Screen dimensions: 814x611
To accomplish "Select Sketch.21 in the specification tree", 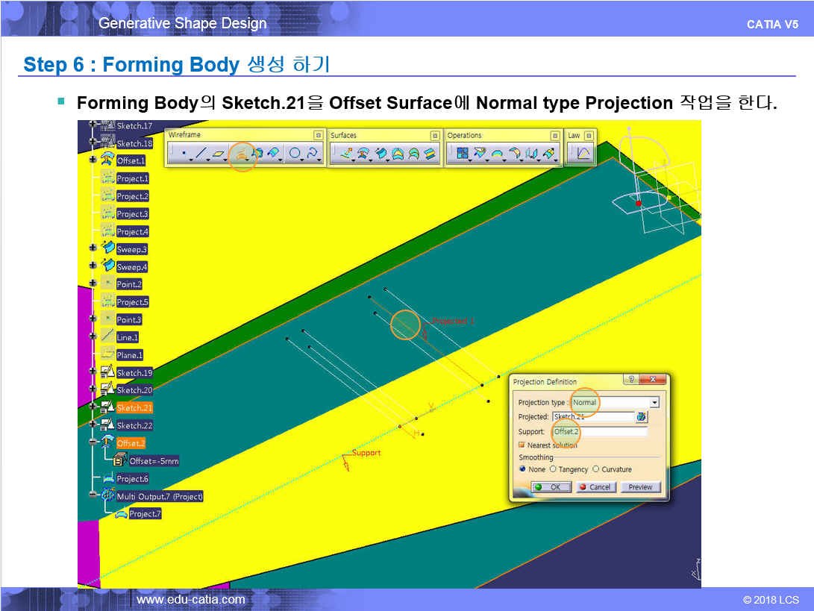I will (x=134, y=408).
